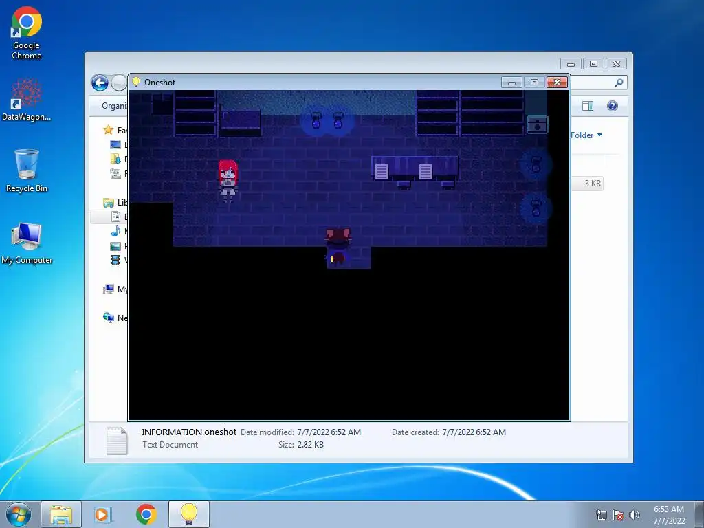Image resolution: width=704 pixels, height=528 pixels.
Task: Select the Pictures library icon
Action: [x=115, y=246]
